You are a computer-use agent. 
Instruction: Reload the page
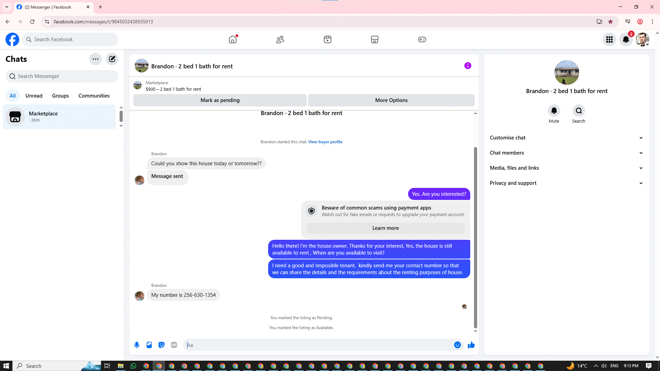(32, 22)
